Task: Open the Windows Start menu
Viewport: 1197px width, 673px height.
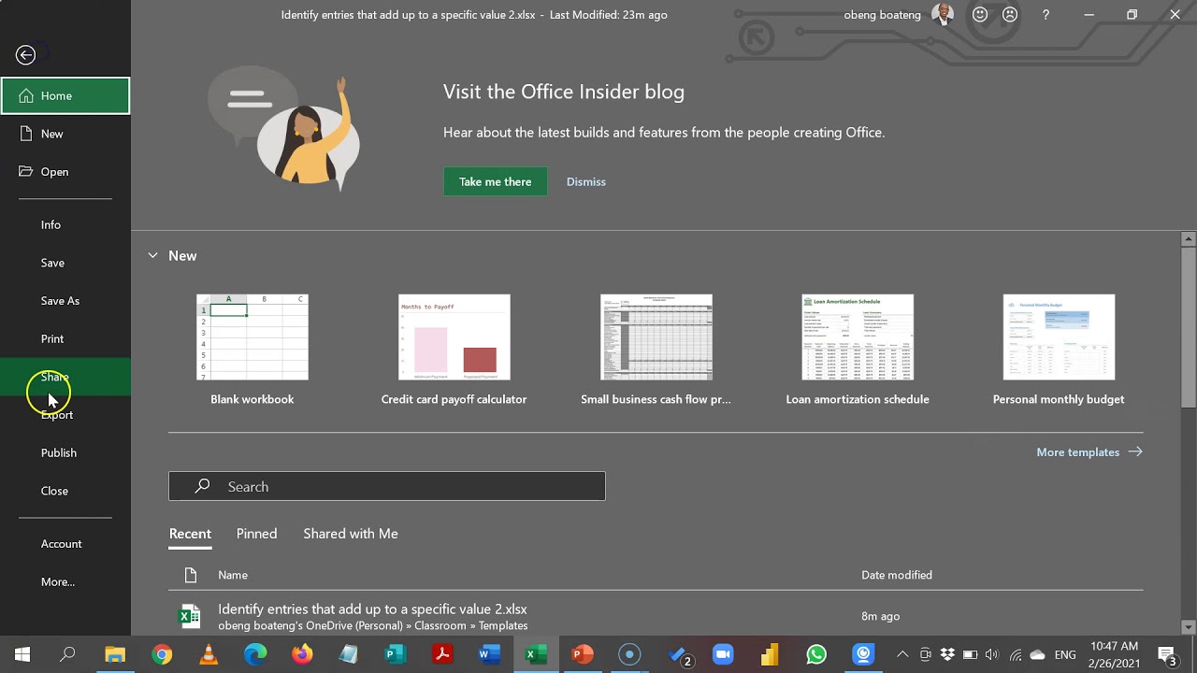Action: pos(22,654)
